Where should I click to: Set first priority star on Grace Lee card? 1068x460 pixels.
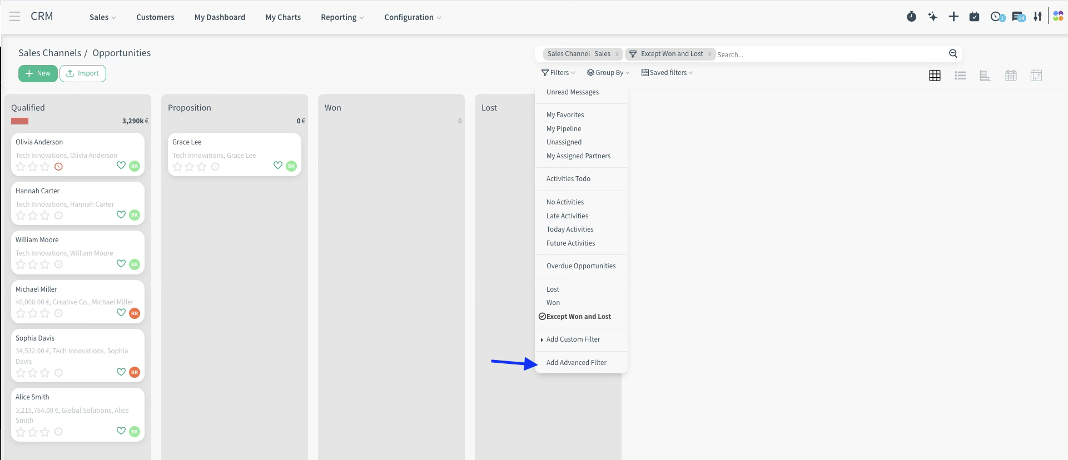[x=177, y=167]
